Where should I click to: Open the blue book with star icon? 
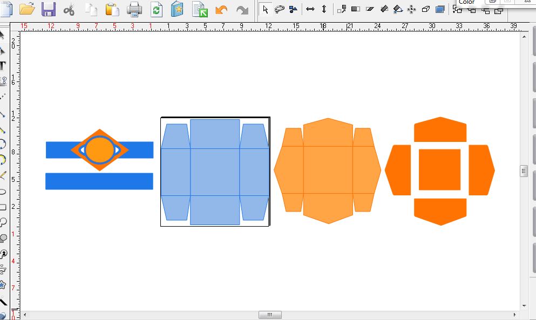[x=177, y=9]
